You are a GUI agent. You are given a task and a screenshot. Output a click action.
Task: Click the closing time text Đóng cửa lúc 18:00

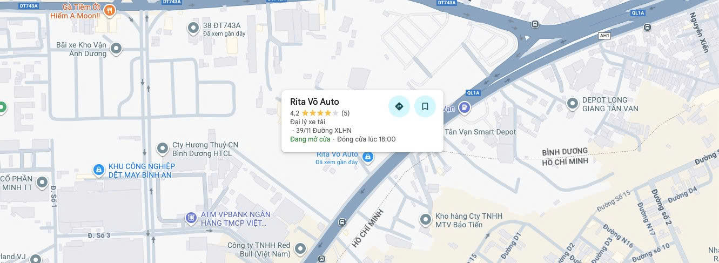pyautogui.click(x=366, y=139)
